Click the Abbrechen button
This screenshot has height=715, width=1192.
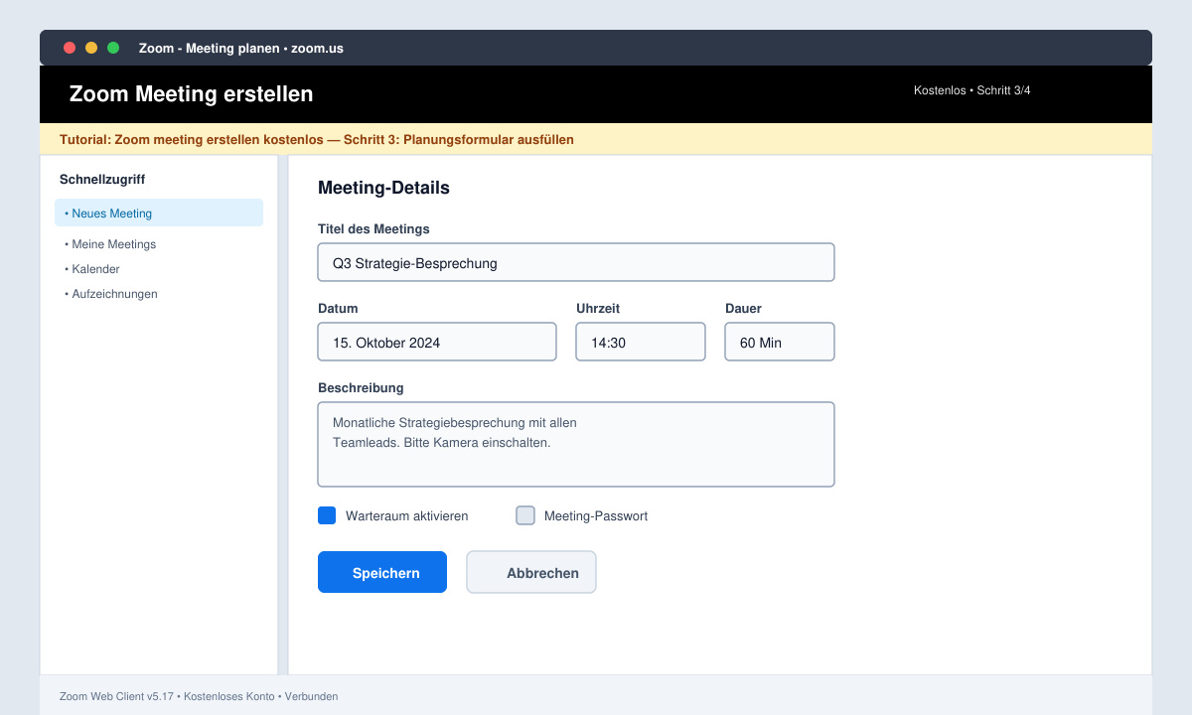tap(531, 572)
